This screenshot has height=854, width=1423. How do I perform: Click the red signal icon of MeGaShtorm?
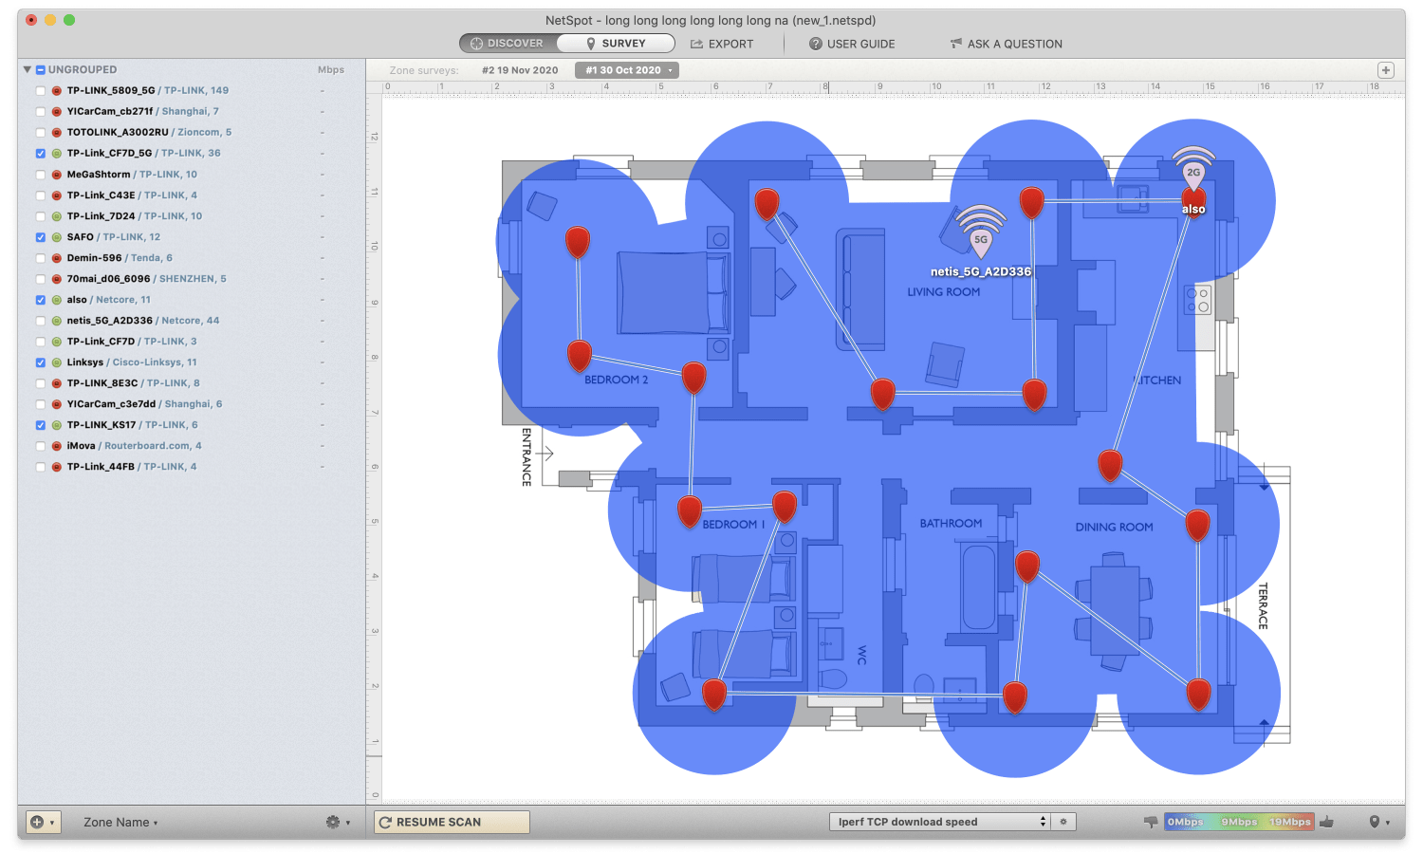[x=57, y=175]
